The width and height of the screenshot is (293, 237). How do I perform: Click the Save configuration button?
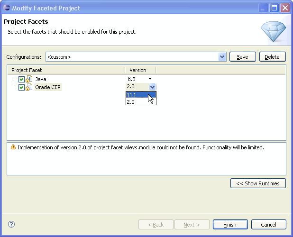pyautogui.click(x=242, y=57)
